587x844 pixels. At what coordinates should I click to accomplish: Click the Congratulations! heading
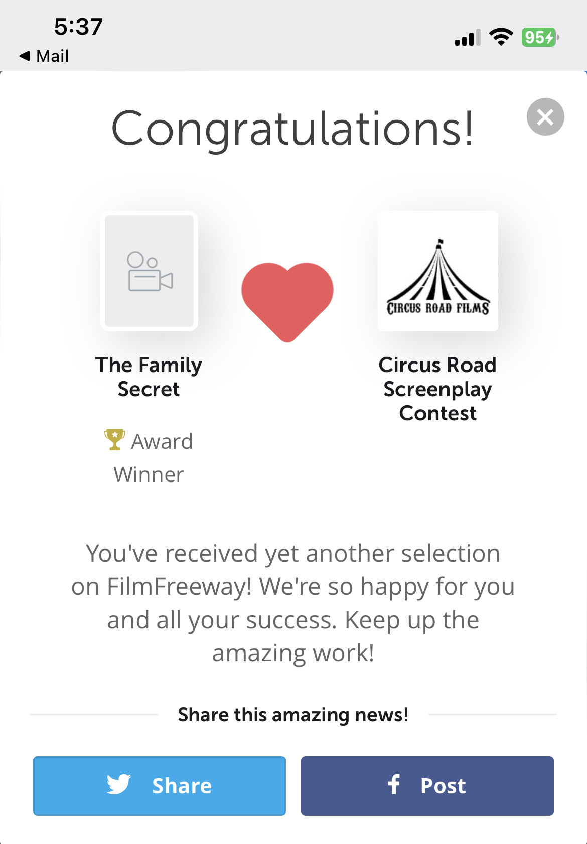[x=292, y=129]
